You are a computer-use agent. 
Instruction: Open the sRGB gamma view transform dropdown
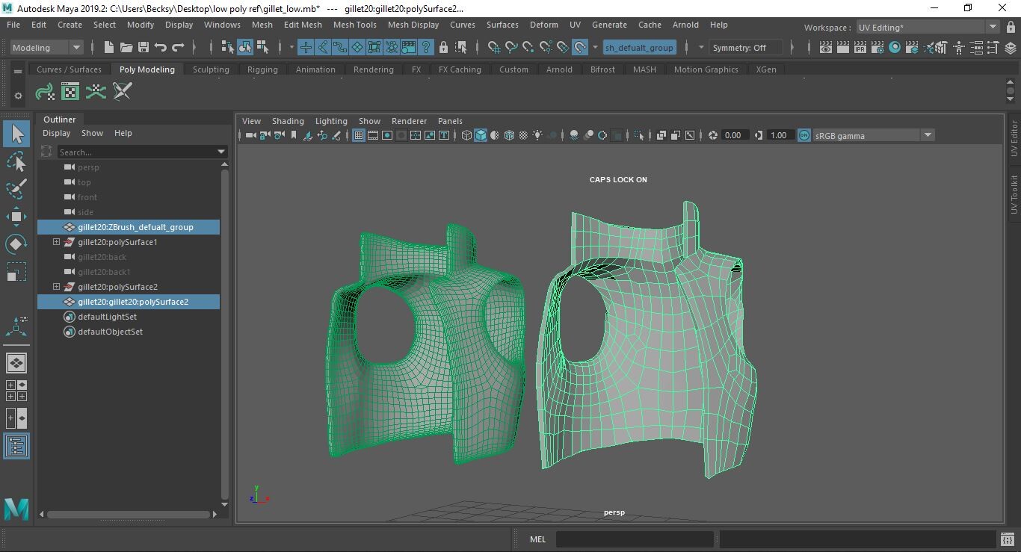(872, 135)
